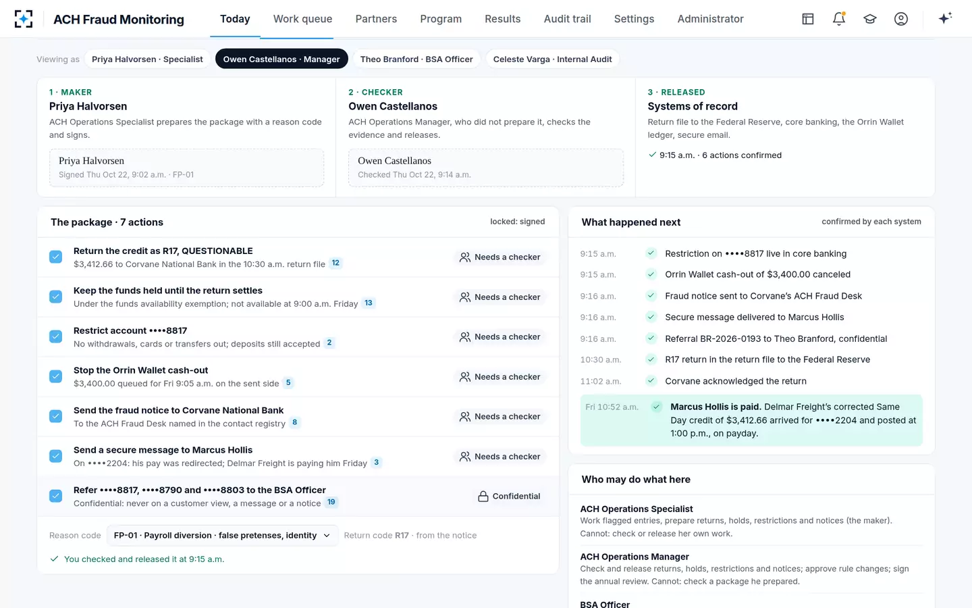The width and height of the screenshot is (972, 608).
Task: Click Owen Castellanos checked signature box
Action: (486, 168)
